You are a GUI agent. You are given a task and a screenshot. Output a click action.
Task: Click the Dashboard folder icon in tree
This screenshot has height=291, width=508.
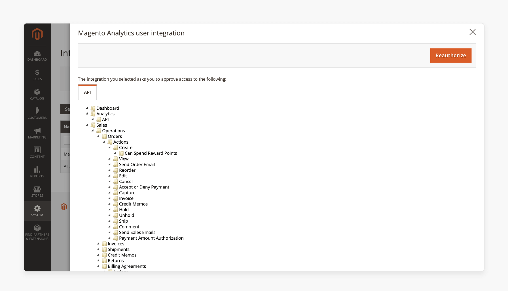coord(93,108)
